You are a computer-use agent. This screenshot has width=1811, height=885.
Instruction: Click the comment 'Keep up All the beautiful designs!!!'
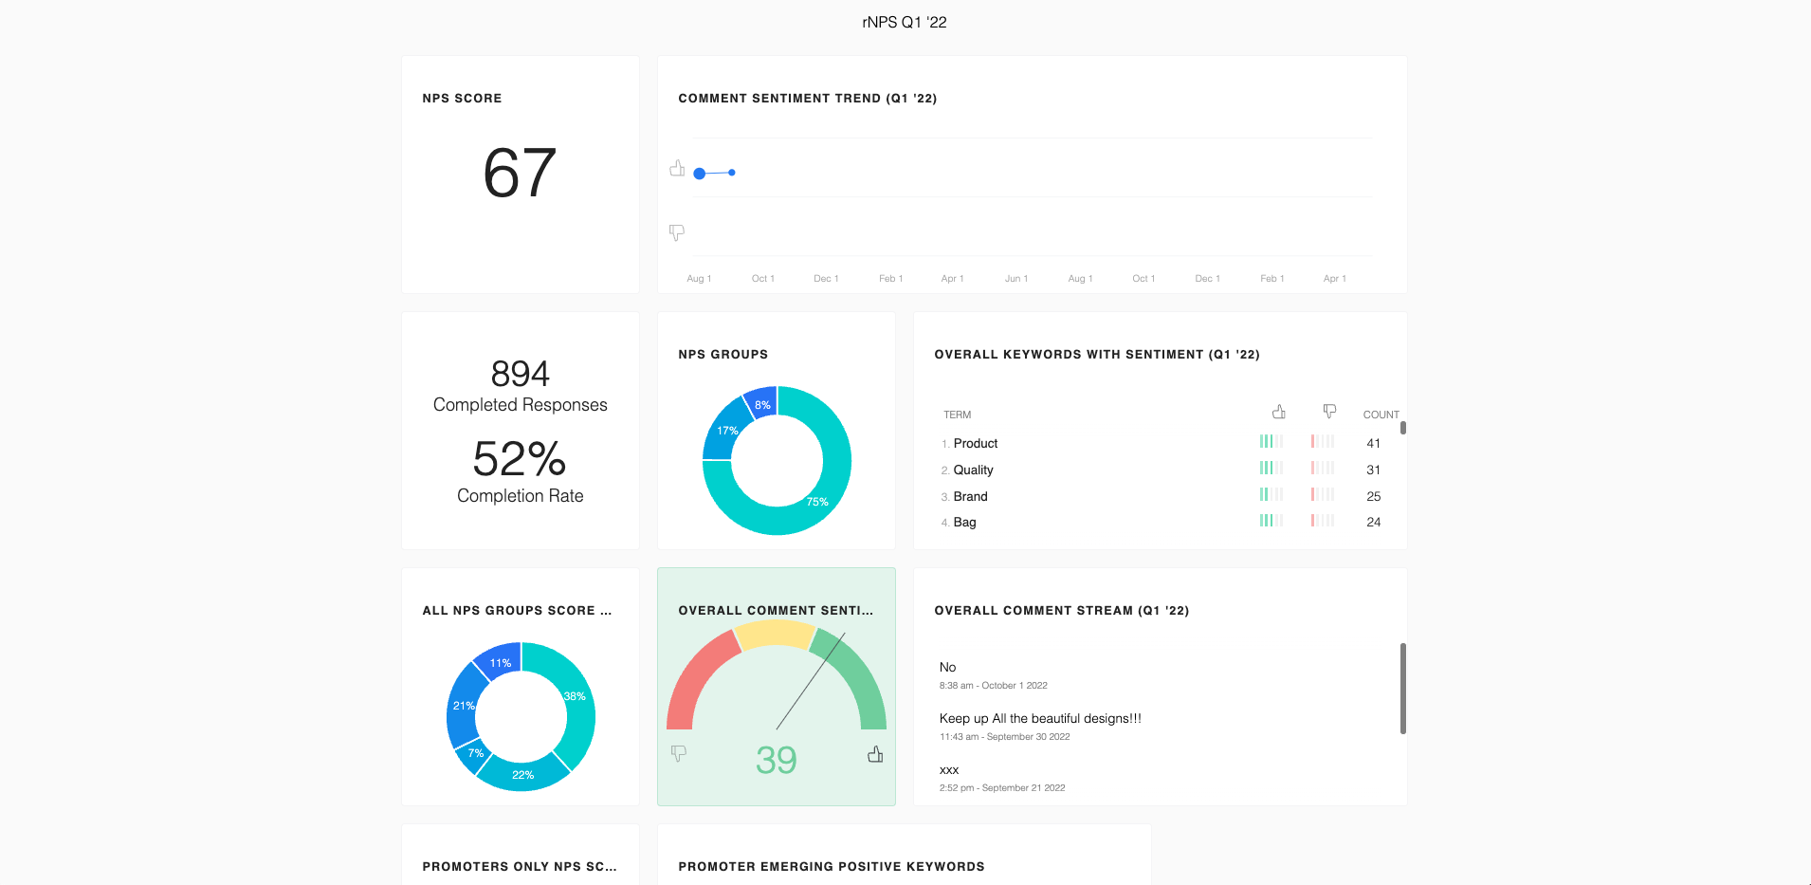1040,718
